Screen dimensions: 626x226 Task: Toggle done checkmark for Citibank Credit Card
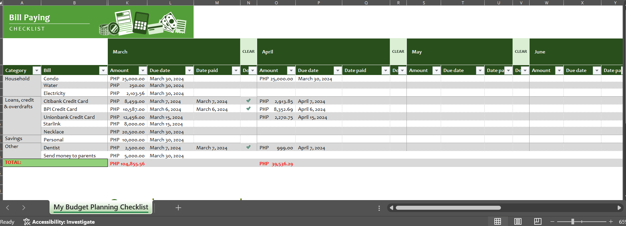pyautogui.click(x=248, y=101)
